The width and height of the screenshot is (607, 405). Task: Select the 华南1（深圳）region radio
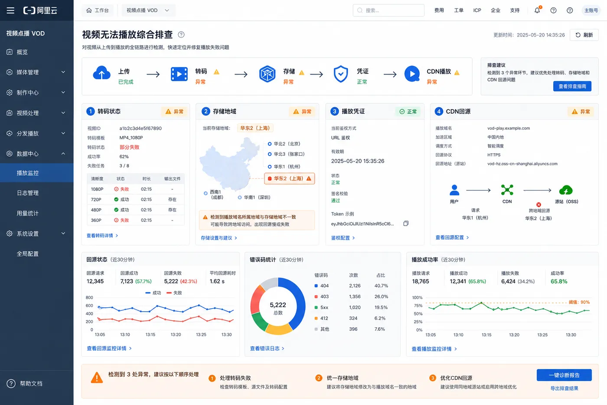[240, 198]
